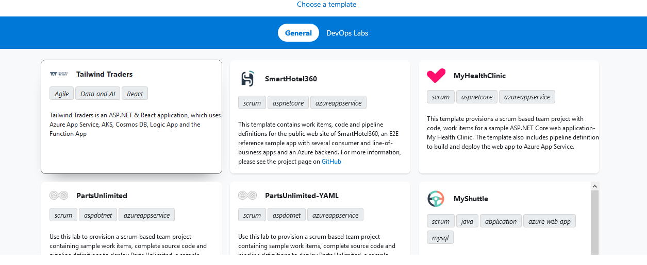Click the scrum tag on MyShuttle
Image resolution: width=647 pixels, height=265 pixels.
pos(441,221)
